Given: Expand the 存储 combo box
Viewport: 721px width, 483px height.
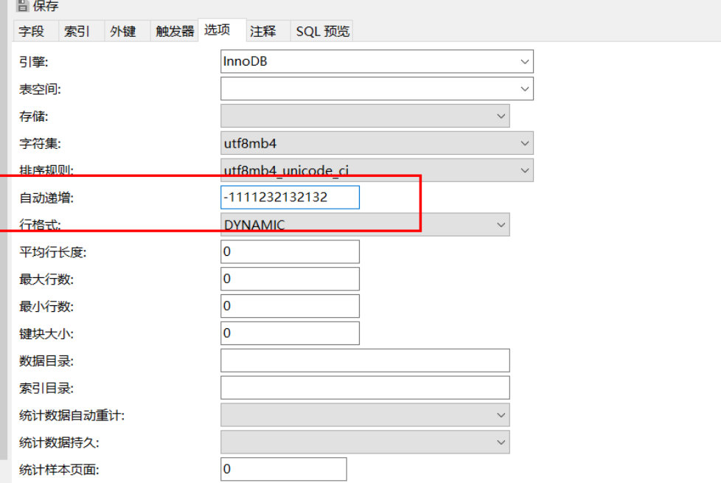Looking at the screenshot, I should [365, 116].
